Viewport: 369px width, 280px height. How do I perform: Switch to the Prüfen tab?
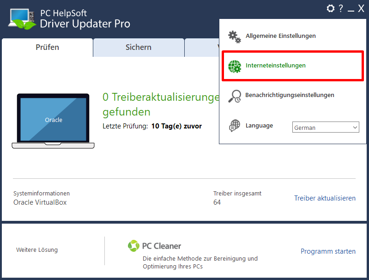click(47, 47)
